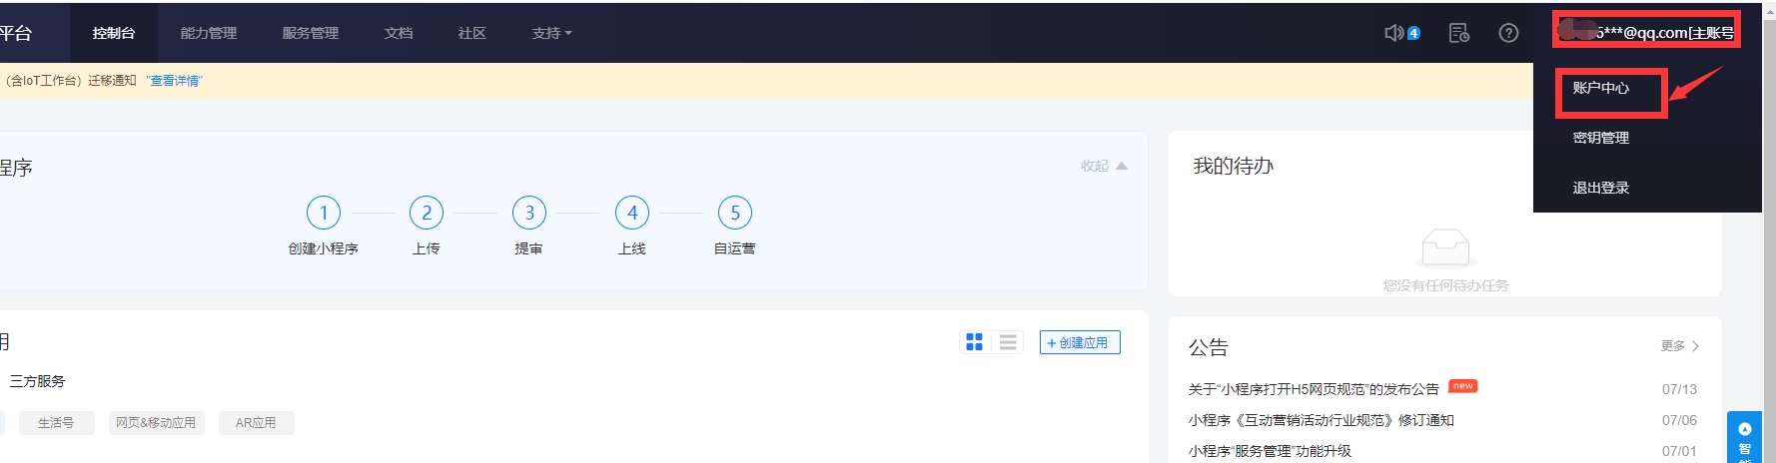Open the help question mark icon
Image resolution: width=1776 pixels, height=463 pixels.
1509,33
